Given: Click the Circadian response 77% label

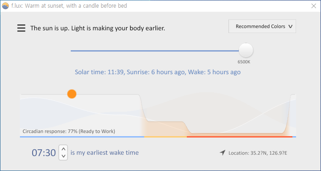Looking at the screenshot, I should (x=69, y=131).
